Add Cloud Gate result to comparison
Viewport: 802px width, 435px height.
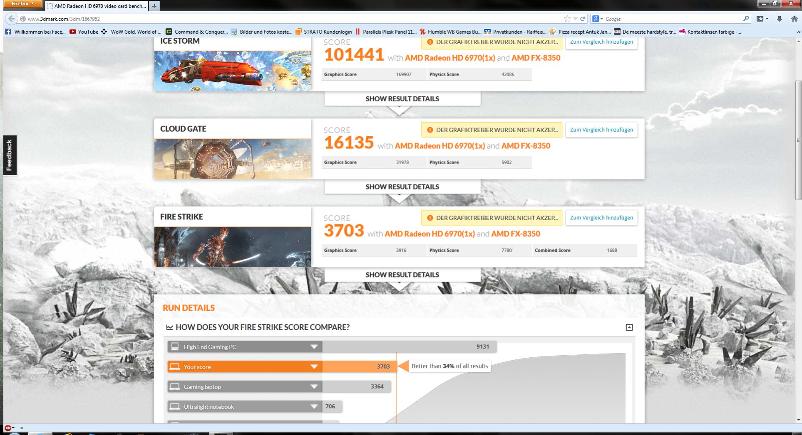coord(601,130)
